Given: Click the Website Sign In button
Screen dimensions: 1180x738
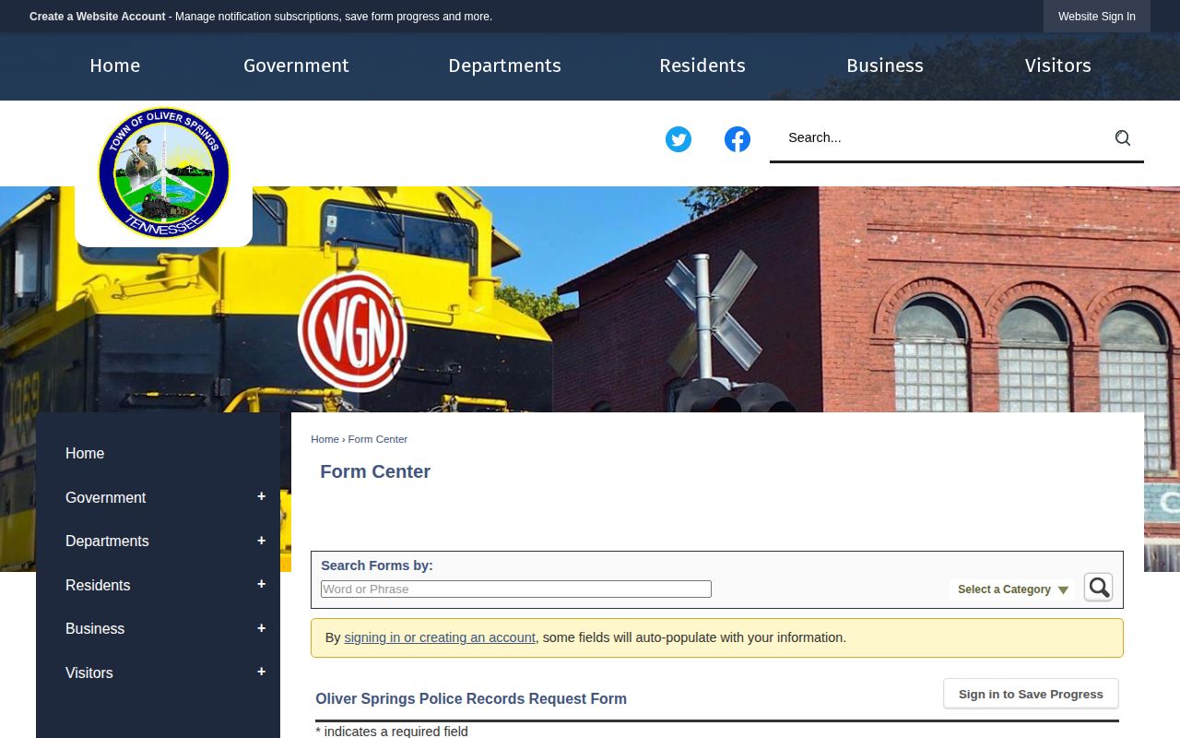Looking at the screenshot, I should [1097, 17].
